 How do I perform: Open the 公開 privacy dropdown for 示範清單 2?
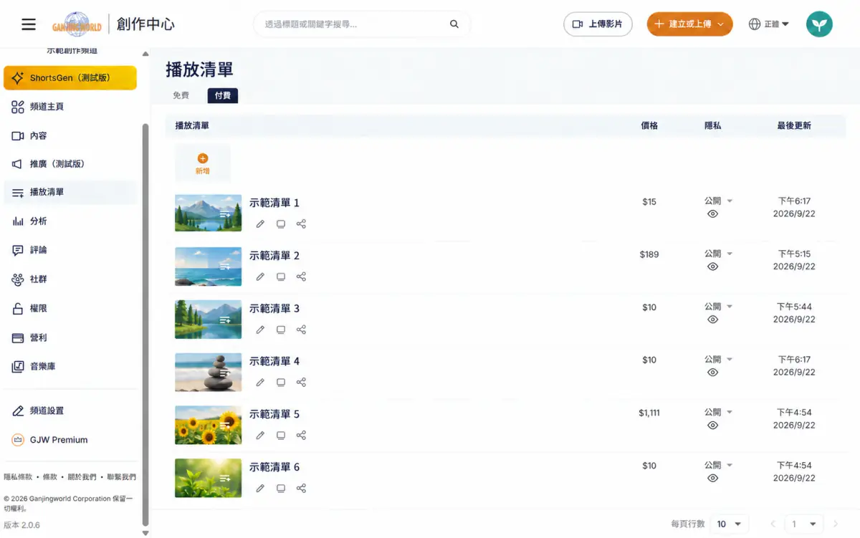point(719,254)
